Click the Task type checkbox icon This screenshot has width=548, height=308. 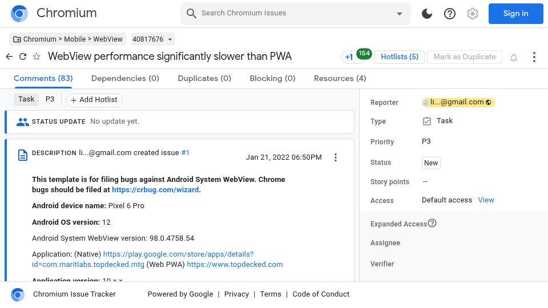(x=427, y=121)
